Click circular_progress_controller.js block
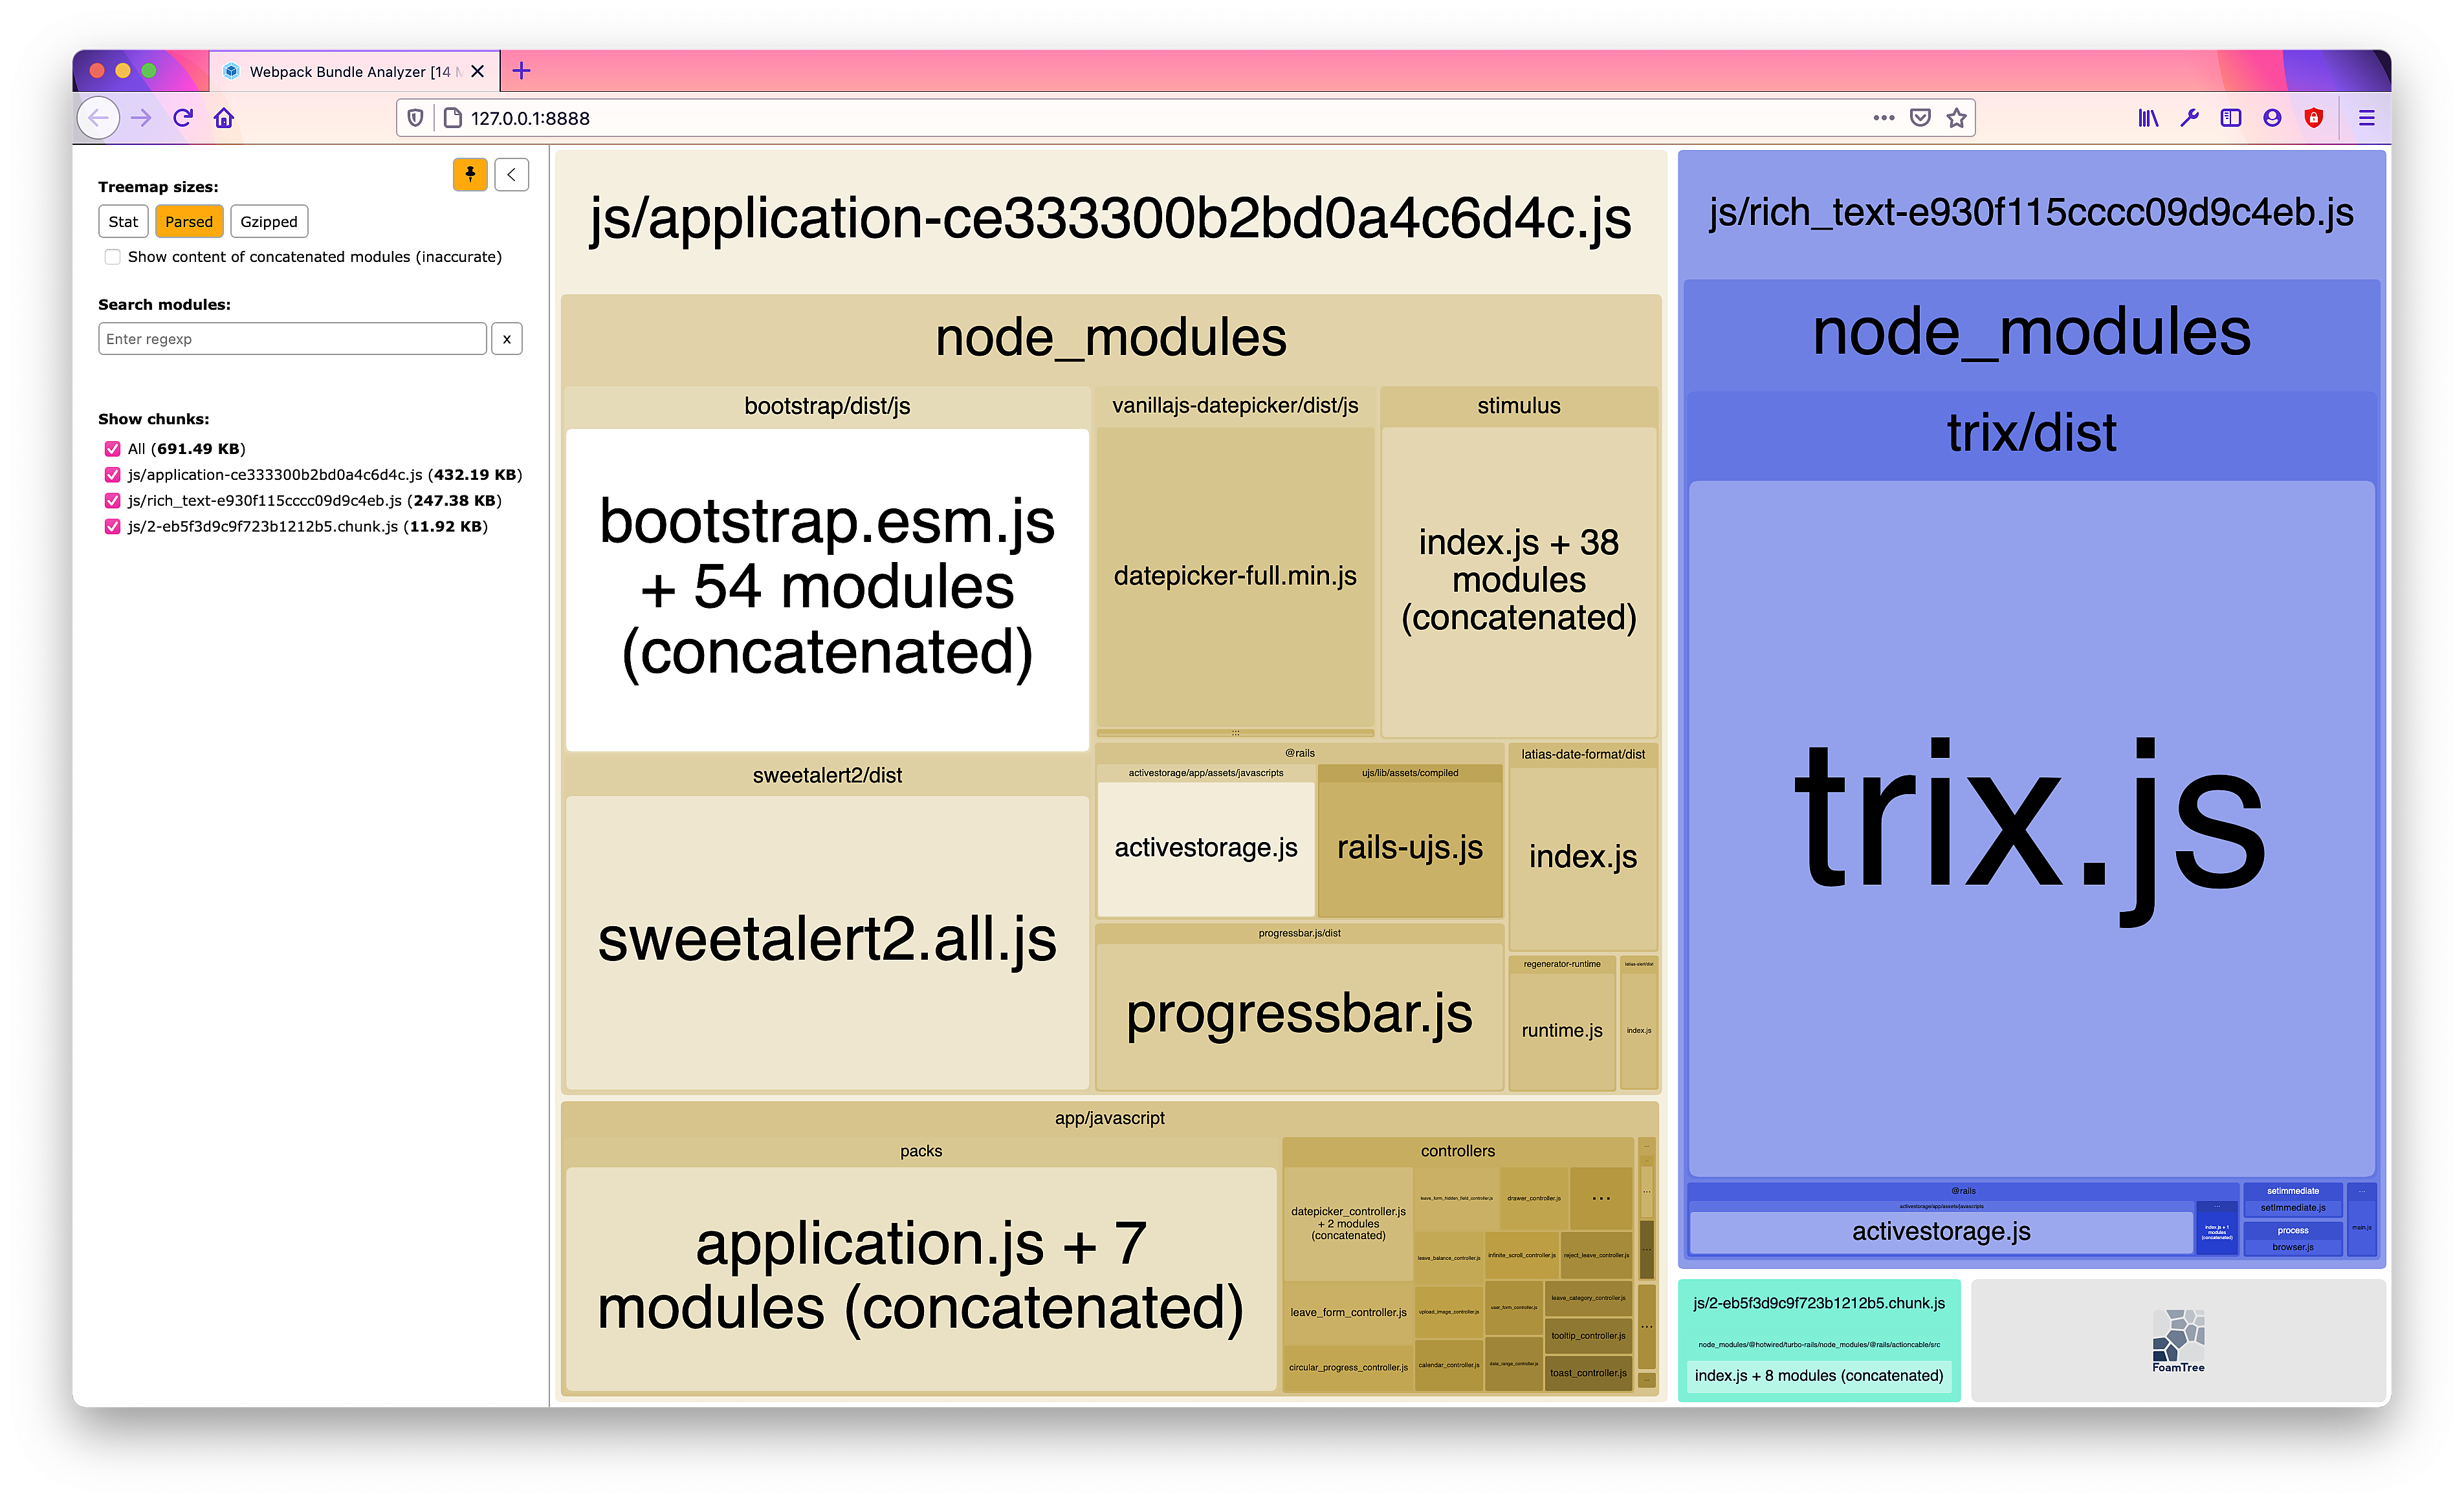 click(1348, 1368)
